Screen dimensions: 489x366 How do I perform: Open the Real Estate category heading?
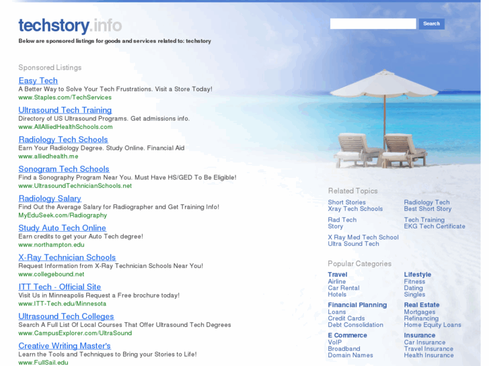pyautogui.click(x=422, y=306)
